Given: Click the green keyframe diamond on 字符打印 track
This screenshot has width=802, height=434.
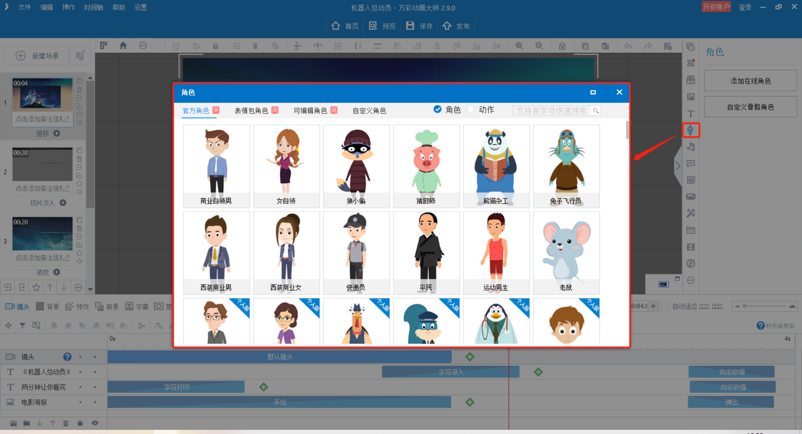Looking at the screenshot, I should [x=264, y=387].
